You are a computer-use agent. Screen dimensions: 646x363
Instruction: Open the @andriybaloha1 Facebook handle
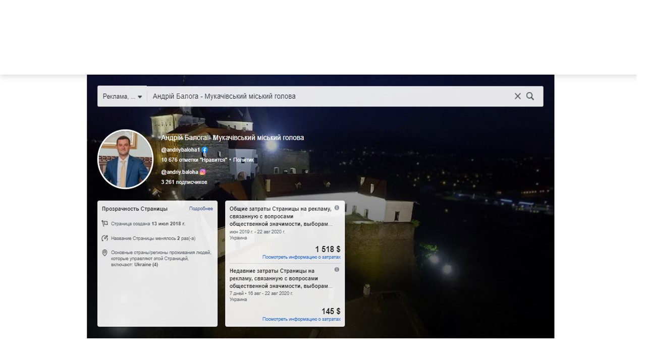[x=181, y=150]
